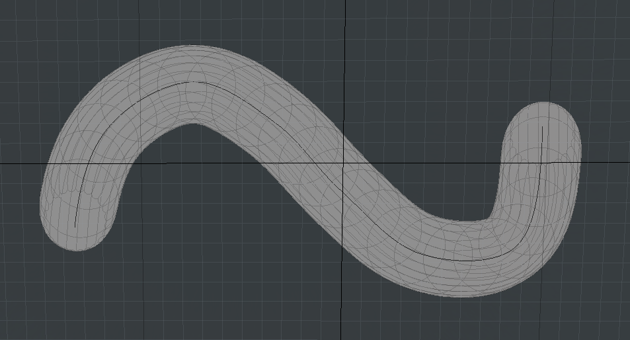Click the outer bottom edge of the right bend

(463, 296)
